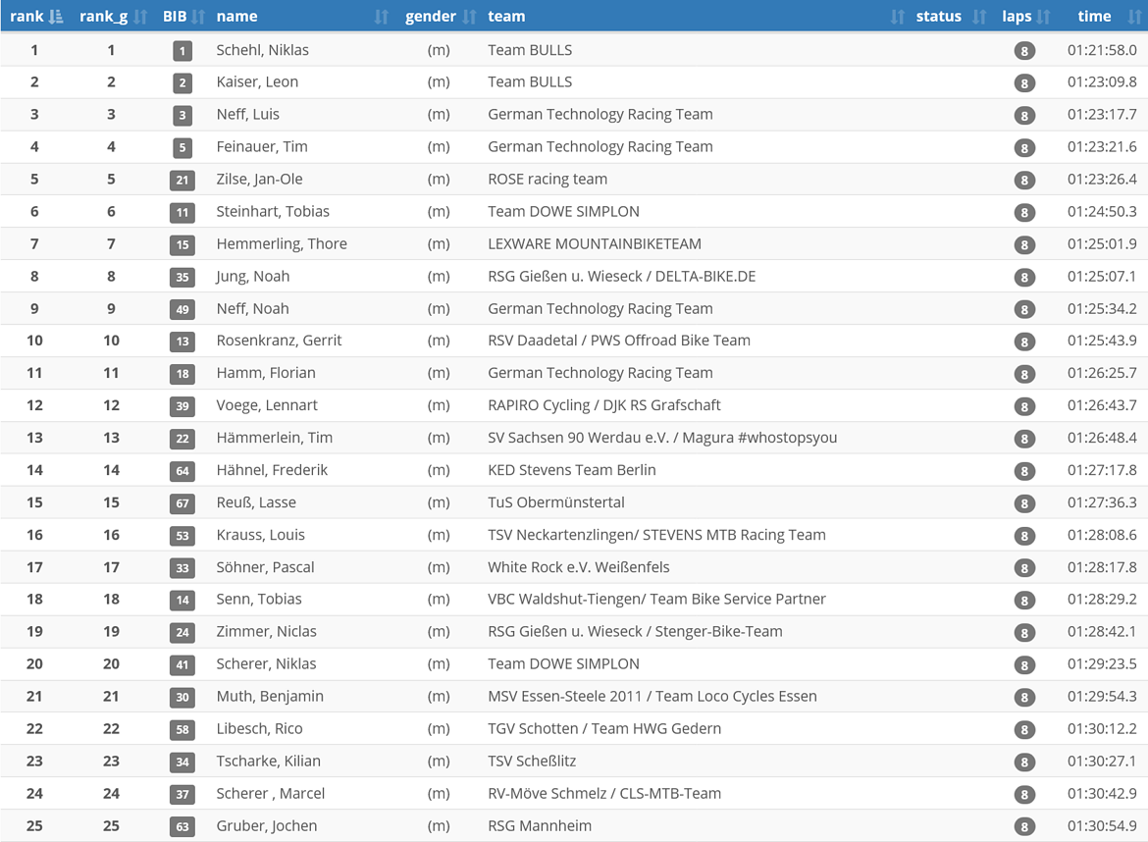Click time 01:26:48.4
Image resolution: width=1148 pixels, height=842 pixels.
coord(1102,438)
